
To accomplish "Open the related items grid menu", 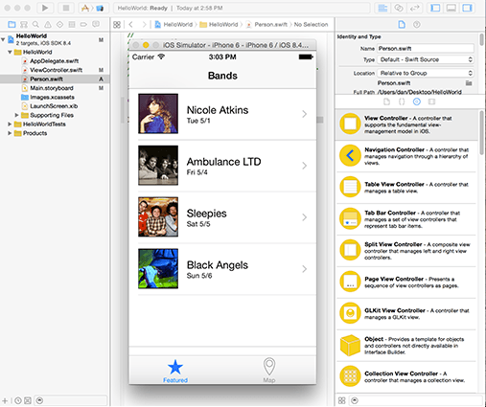I will (x=117, y=25).
